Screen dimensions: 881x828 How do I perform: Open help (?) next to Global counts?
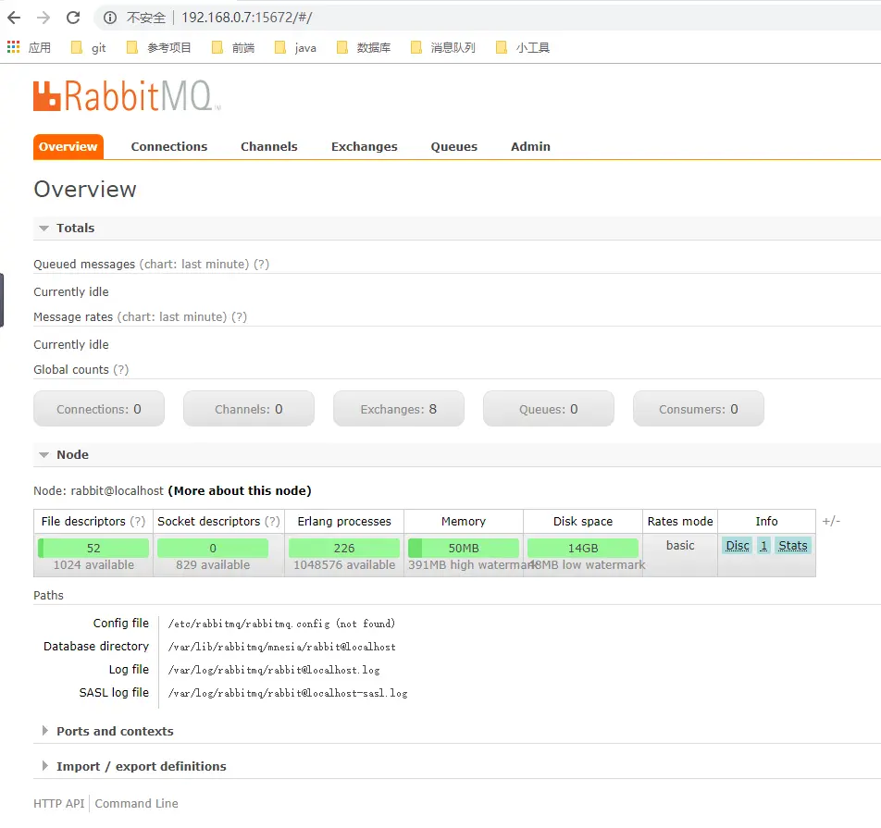121,370
